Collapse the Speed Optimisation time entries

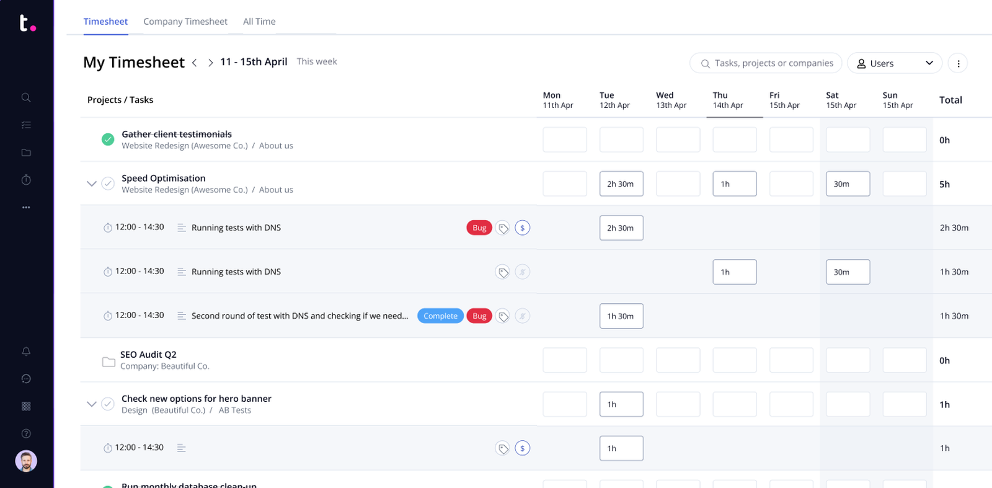click(92, 184)
